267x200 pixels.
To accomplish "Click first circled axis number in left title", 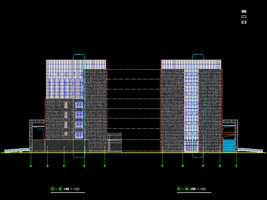I will click(x=53, y=189).
